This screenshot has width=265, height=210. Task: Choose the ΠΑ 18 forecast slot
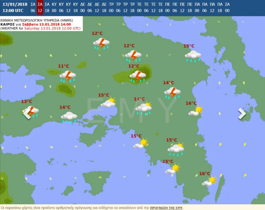(x=220, y=7)
